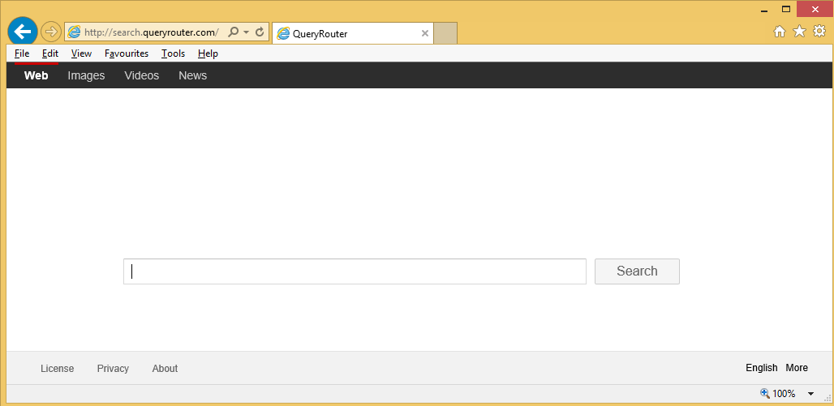
Task: Click the zoom magnifier icon in status bar
Action: [765, 393]
